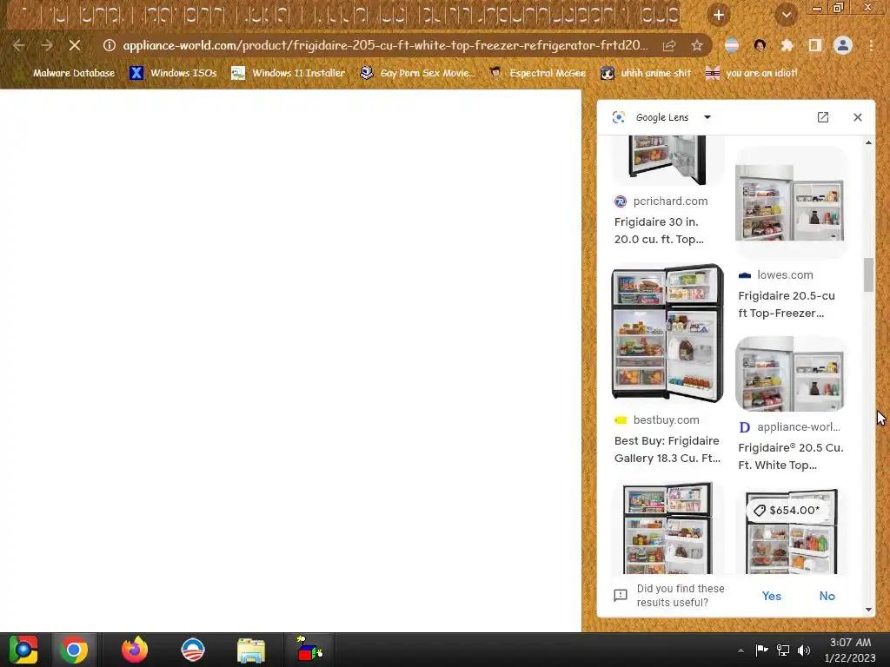This screenshot has height=667, width=890.
Task: Open the taskbar clock and date
Action: pos(850,650)
